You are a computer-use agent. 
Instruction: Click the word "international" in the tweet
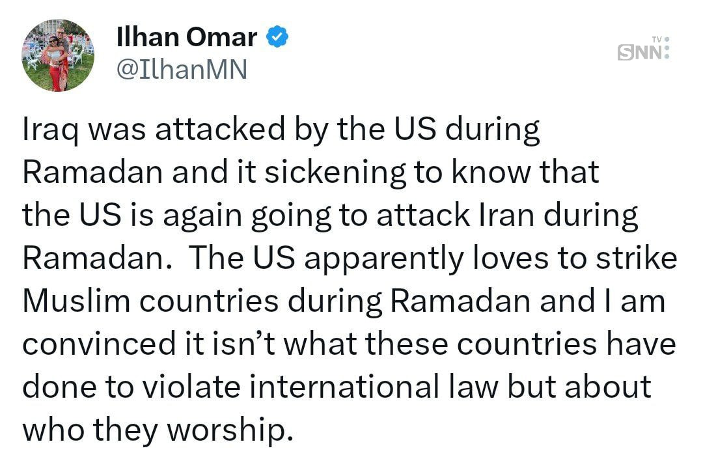point(340,387)
